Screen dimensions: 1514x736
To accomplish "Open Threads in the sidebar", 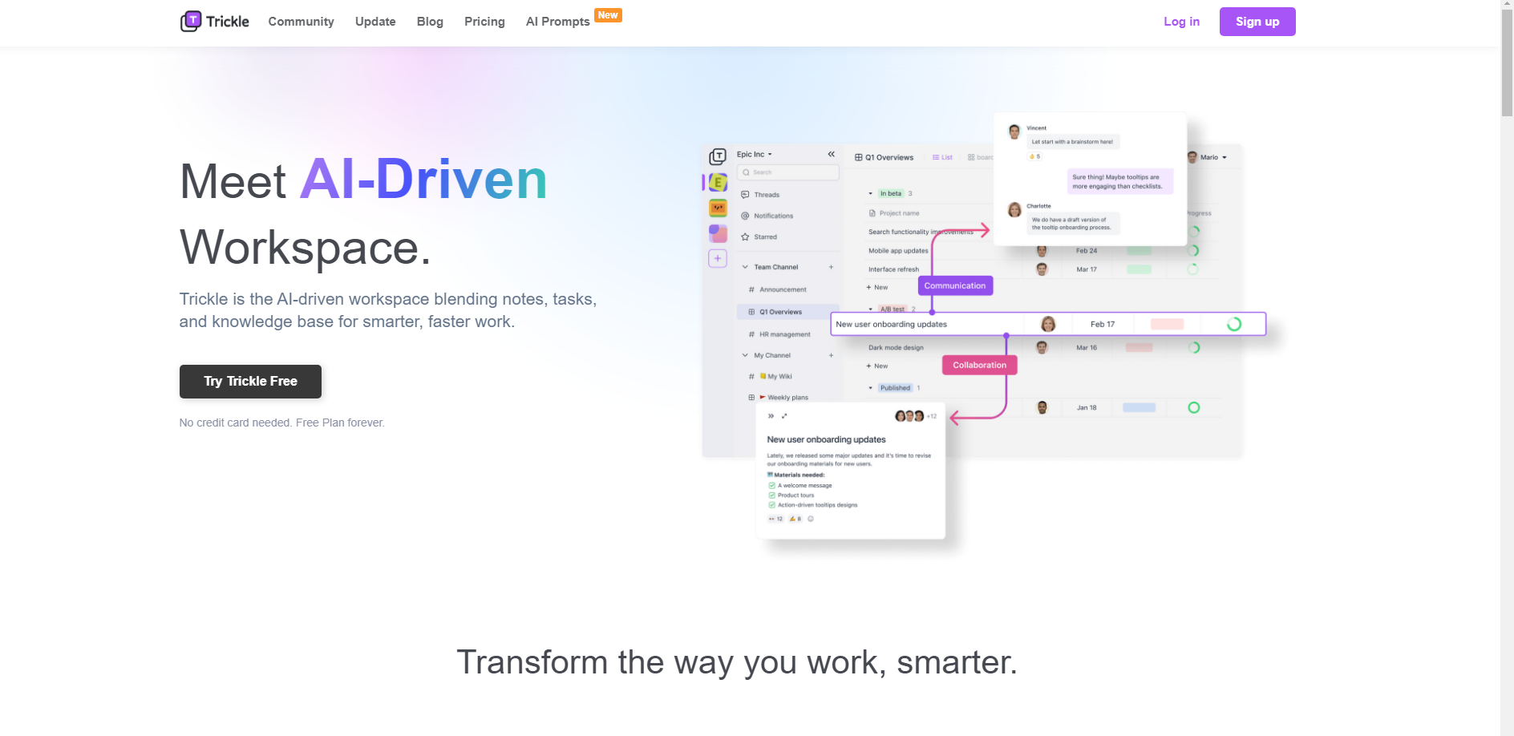I will [760, 195].
